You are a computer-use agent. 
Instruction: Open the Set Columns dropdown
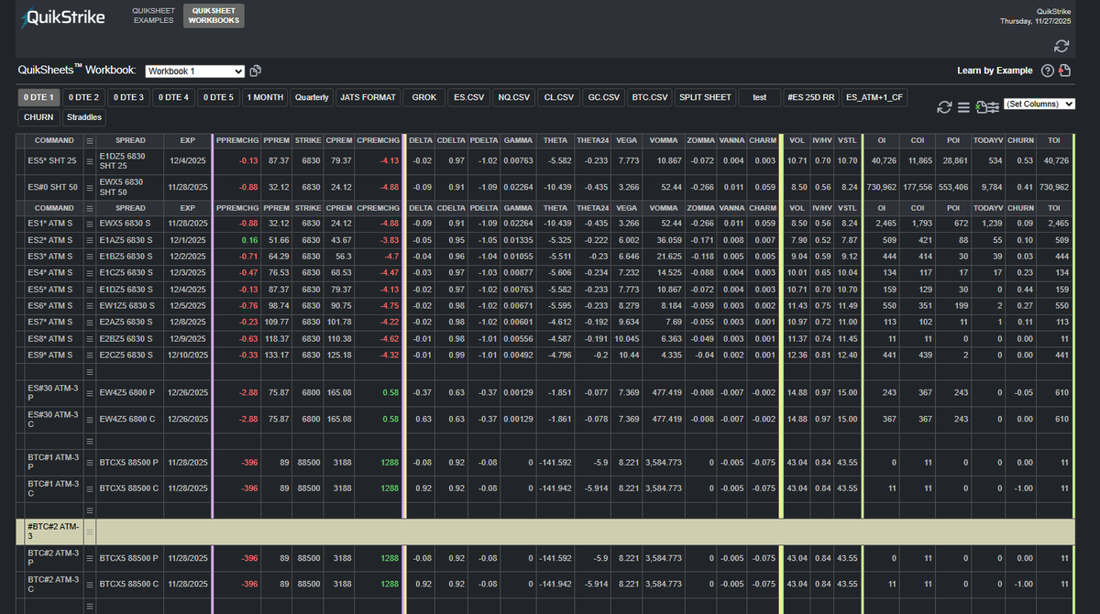click(x=1039, y=104)
